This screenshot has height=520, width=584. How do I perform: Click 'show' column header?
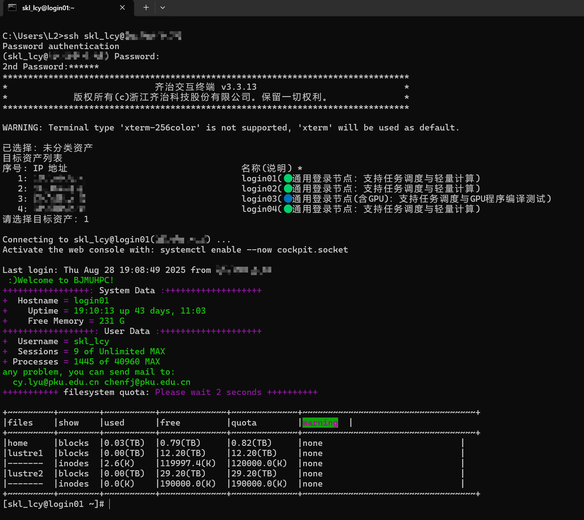click(69, 423)
